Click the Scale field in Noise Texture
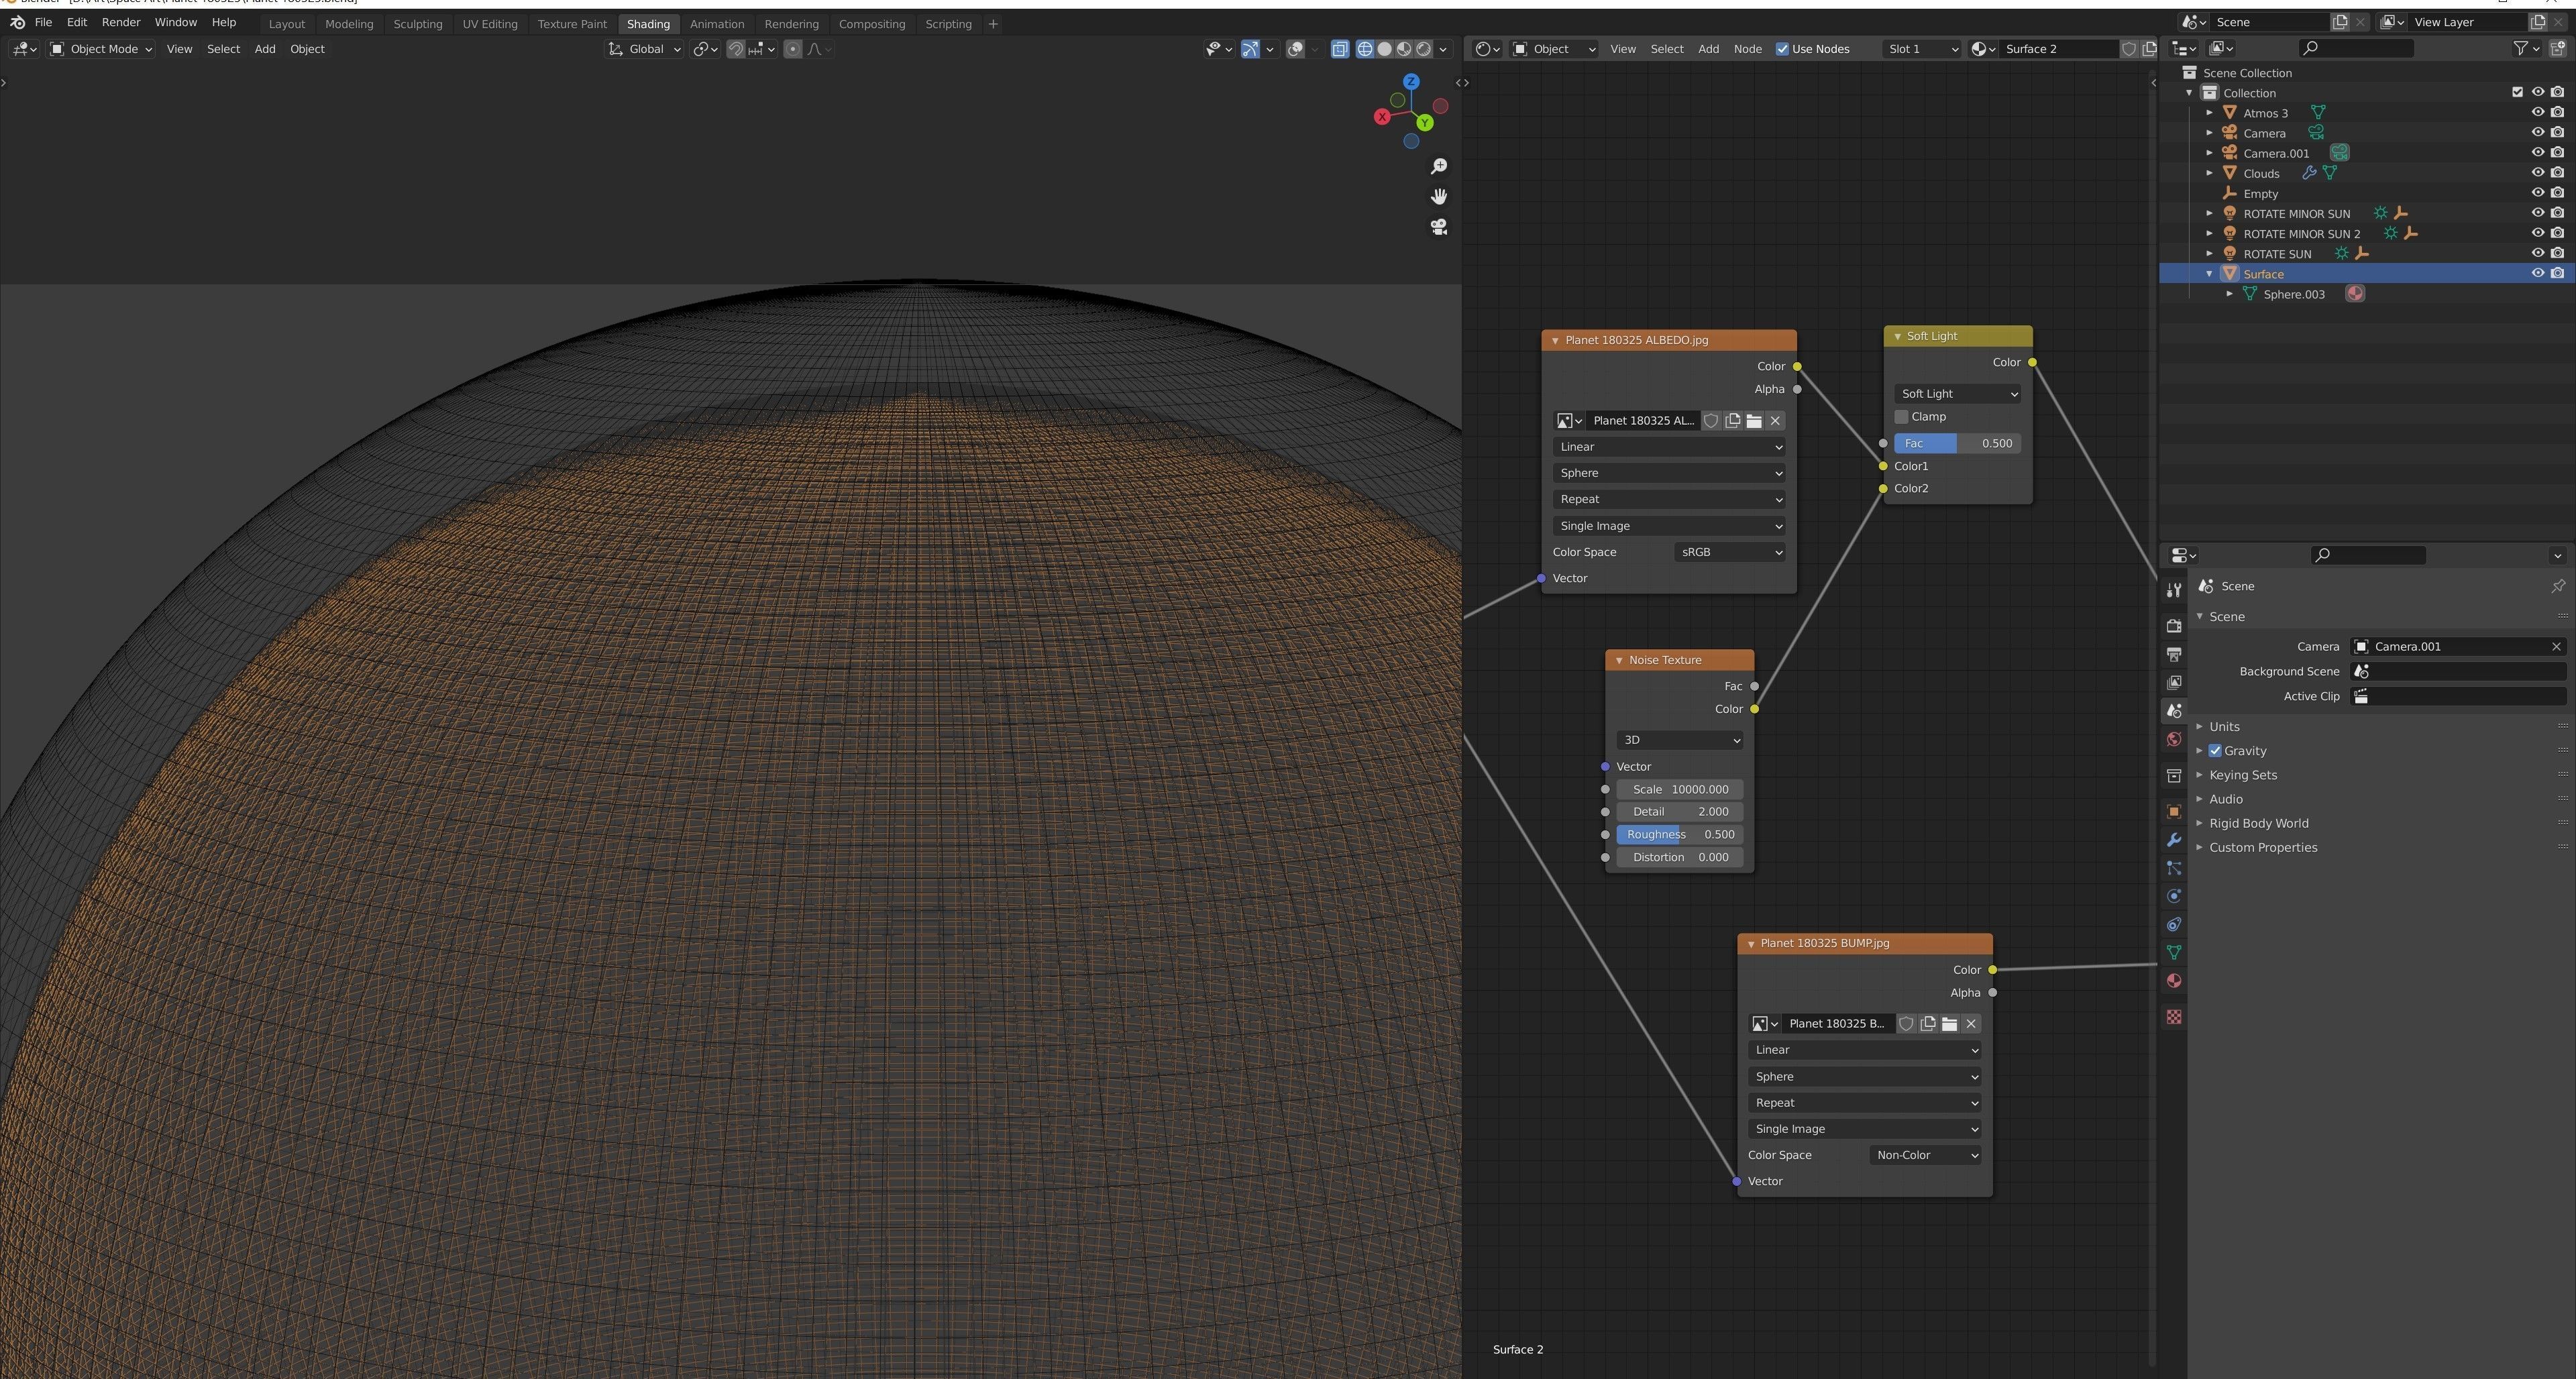 click(1679, 790)
